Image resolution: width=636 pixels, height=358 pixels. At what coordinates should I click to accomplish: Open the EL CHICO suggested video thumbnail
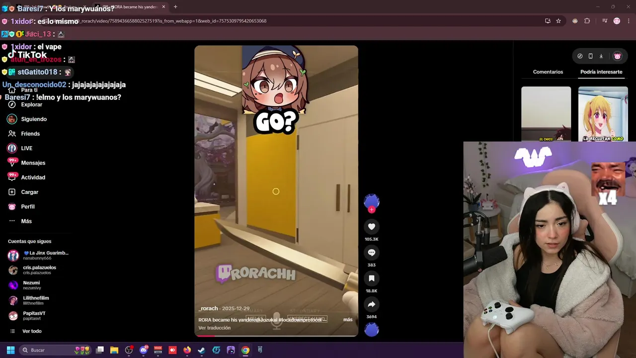point(546,114)
